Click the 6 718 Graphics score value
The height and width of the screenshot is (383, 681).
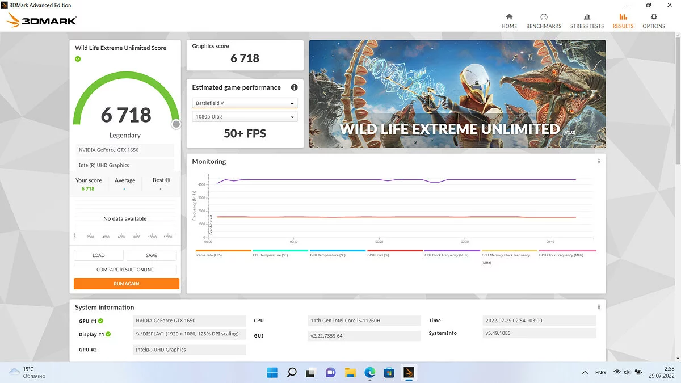click(x=245, y=58)
